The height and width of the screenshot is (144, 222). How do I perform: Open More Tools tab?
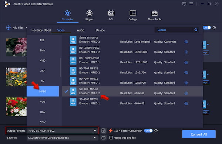(154, 15)
